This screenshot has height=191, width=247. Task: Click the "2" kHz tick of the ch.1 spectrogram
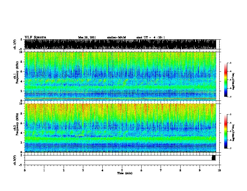(x=22, y=91)
